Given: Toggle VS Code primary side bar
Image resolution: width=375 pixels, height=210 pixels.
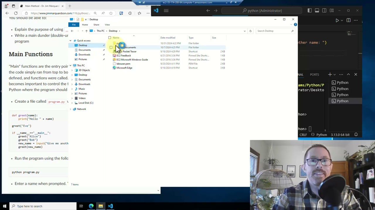Looking at the screenshot, I should click(310, 10).
